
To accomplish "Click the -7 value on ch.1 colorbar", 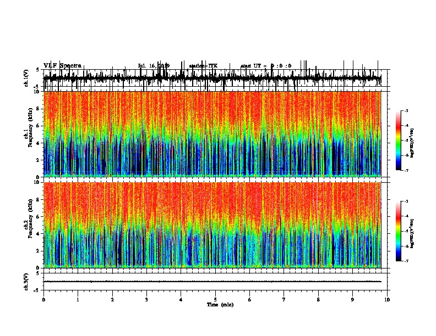I will point(406,170).
